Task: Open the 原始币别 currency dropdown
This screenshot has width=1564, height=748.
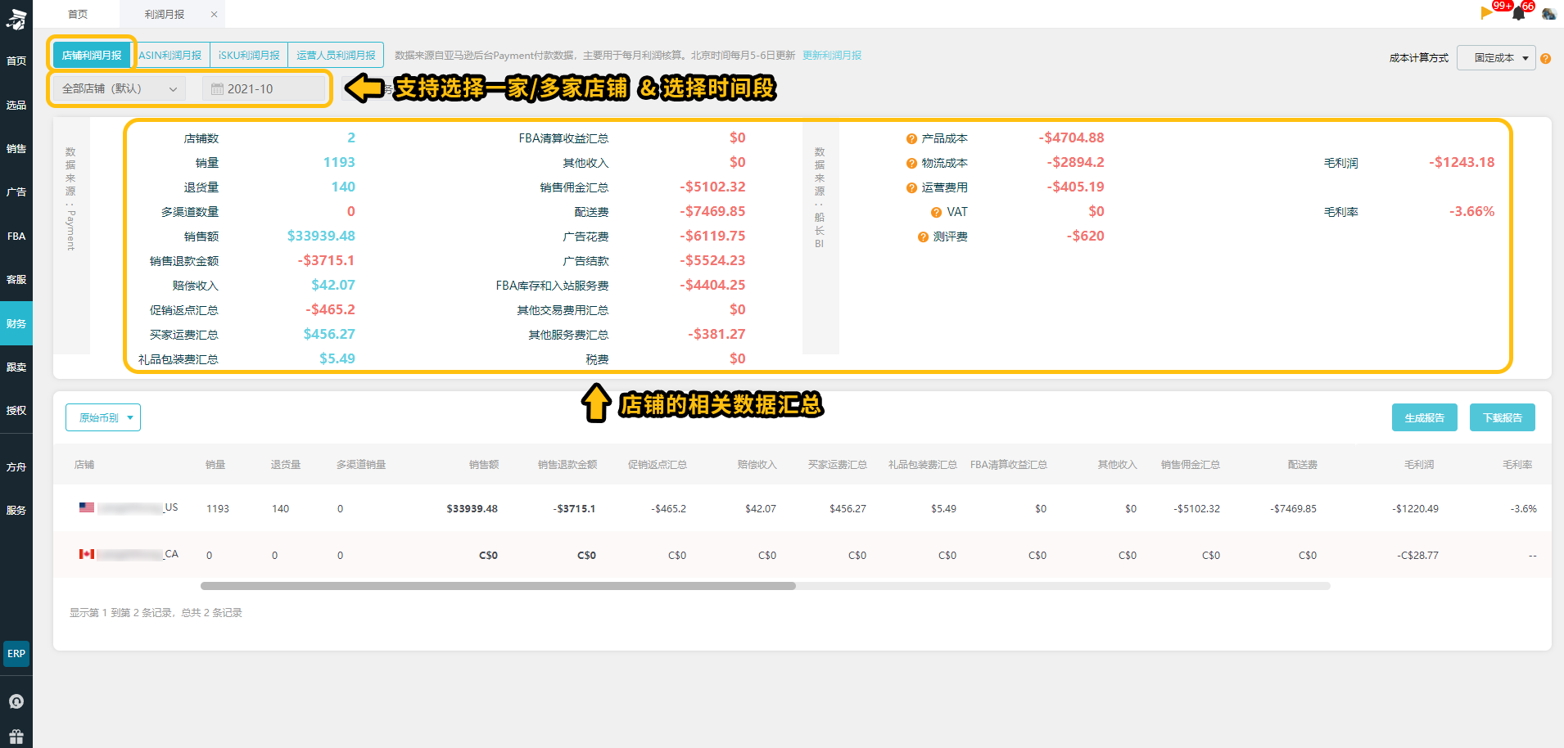Action: 103,417
